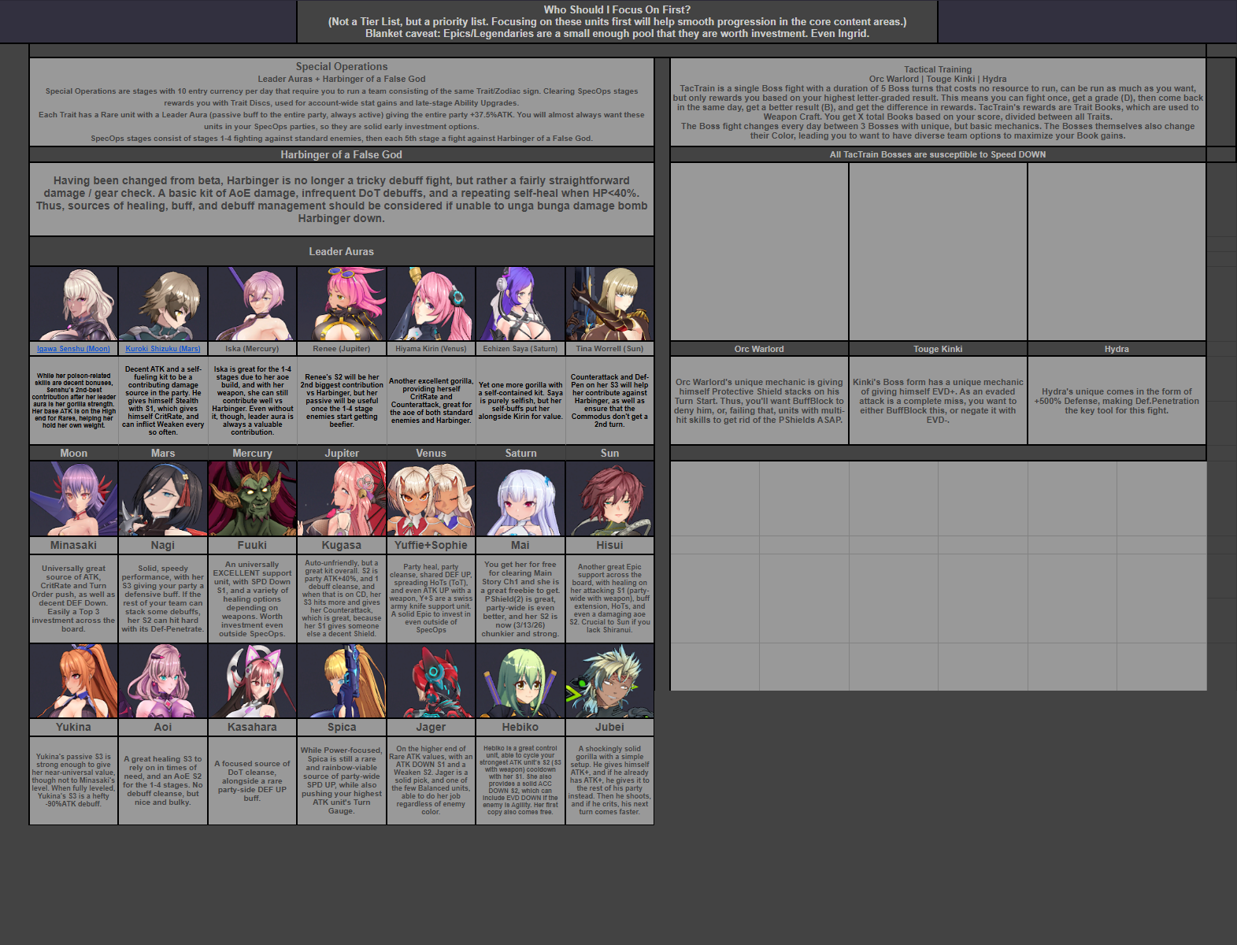
Task: Select Nagi's portrait image
Action: [x=163, y=498]
